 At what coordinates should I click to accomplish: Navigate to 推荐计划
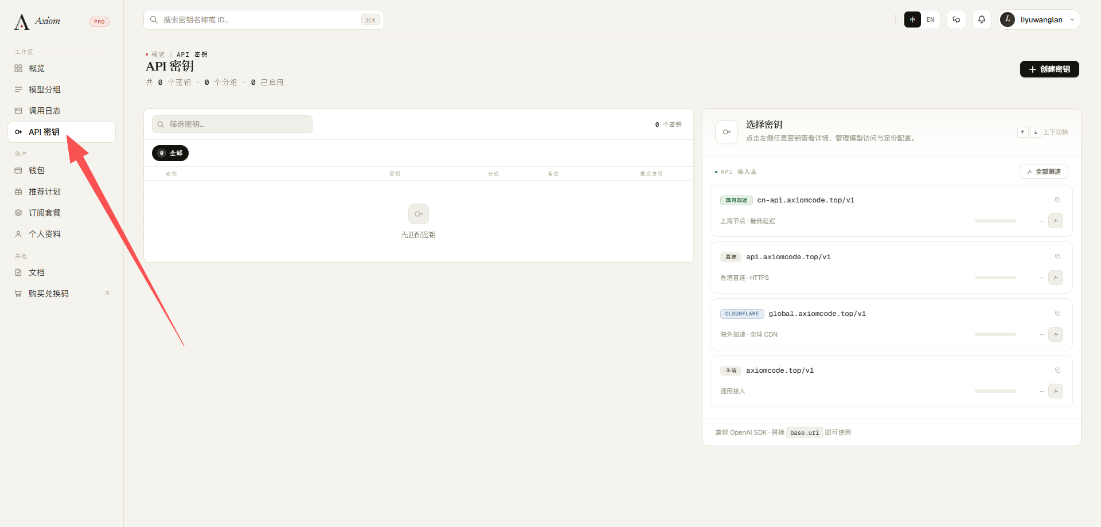61,192
